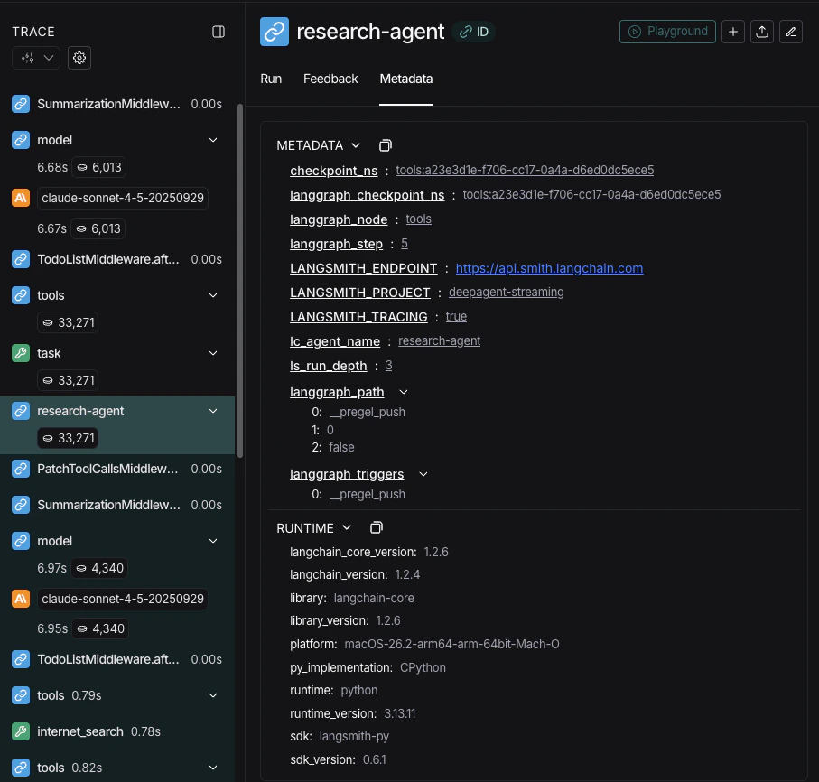Switch to the Feedback tab

[x=330, y=79]
